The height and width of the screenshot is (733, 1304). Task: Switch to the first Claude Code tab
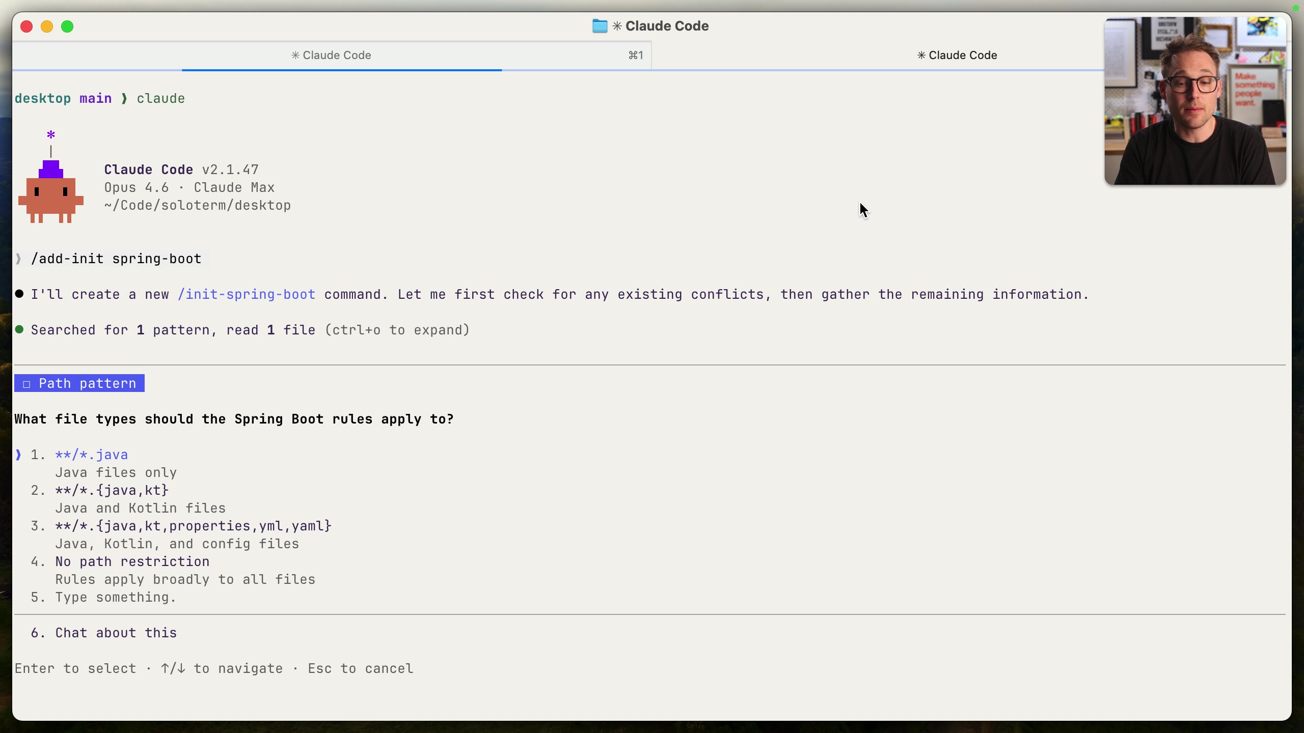332,55
